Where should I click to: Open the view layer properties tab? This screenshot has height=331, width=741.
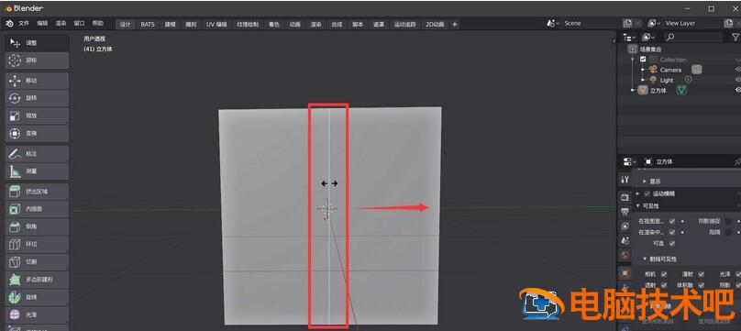coord(625,226)
